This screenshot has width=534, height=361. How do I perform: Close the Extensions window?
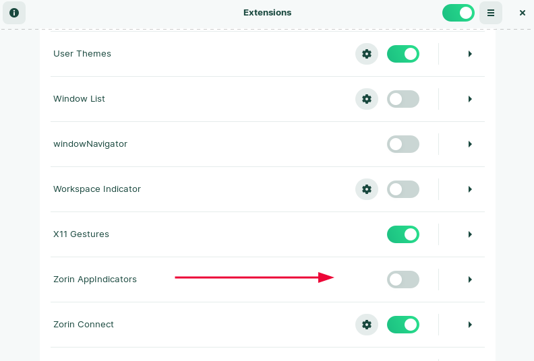(522, 13)
